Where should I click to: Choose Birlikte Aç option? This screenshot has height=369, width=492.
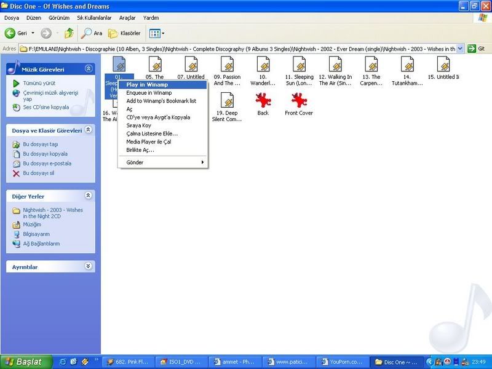[162, 150]
